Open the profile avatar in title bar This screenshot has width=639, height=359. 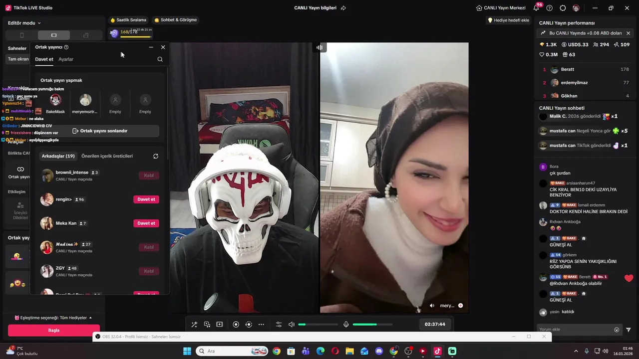[x=576, y=8]
